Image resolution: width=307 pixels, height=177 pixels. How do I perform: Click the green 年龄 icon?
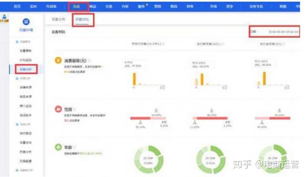point(58,147)
